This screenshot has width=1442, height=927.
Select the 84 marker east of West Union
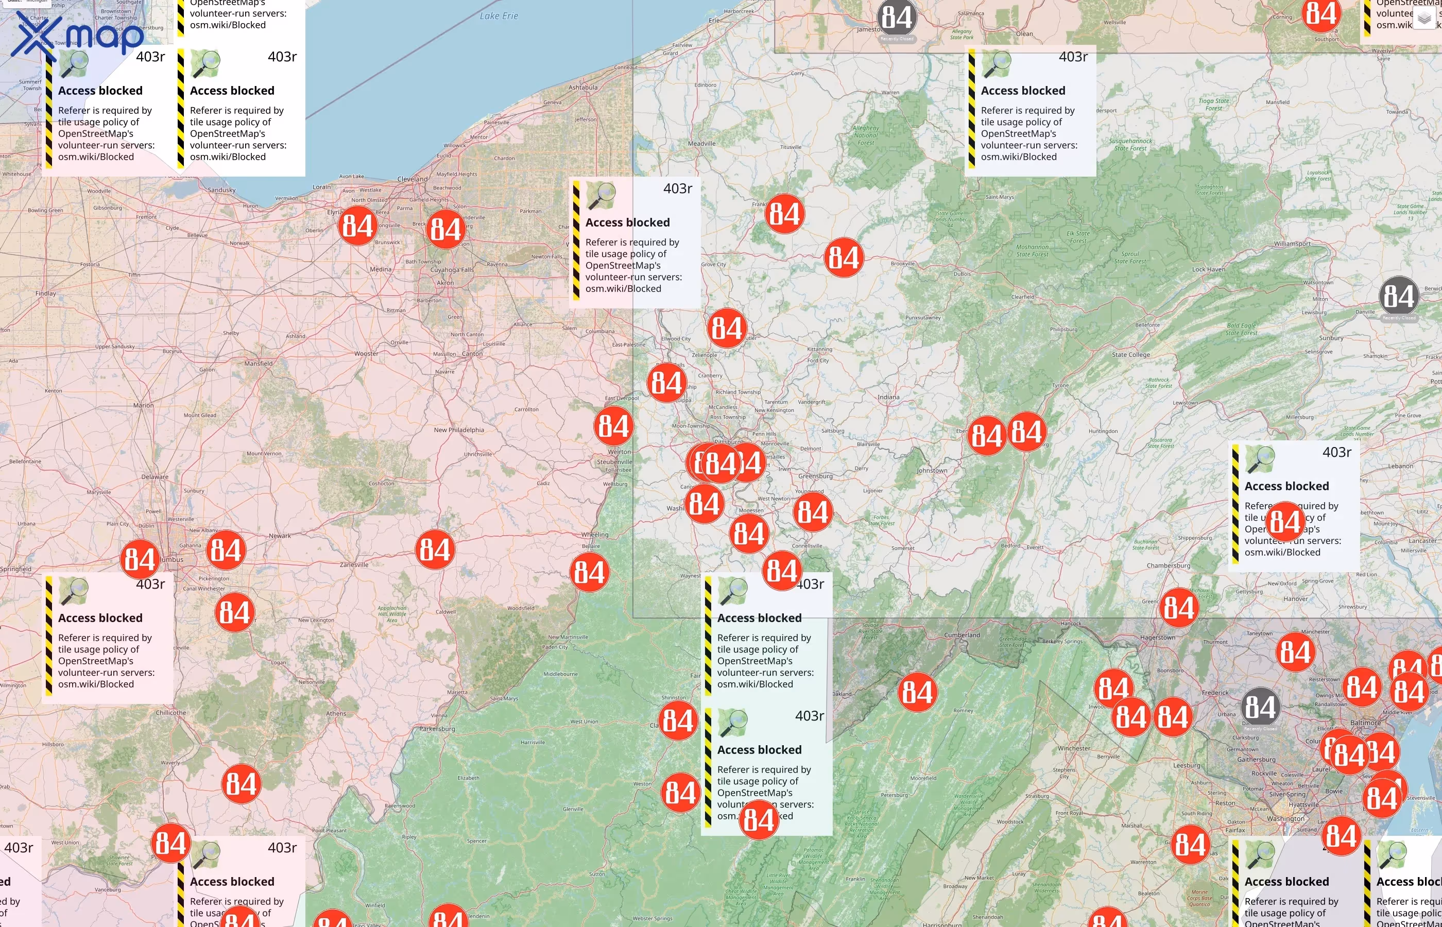coord(171,844)
